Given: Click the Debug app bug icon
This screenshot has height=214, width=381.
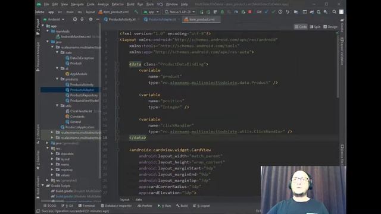Looking at the screenshot, I should pyautogui.click(x=222, y=12).
